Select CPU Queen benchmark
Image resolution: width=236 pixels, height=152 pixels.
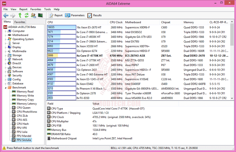tap(24, 108)
